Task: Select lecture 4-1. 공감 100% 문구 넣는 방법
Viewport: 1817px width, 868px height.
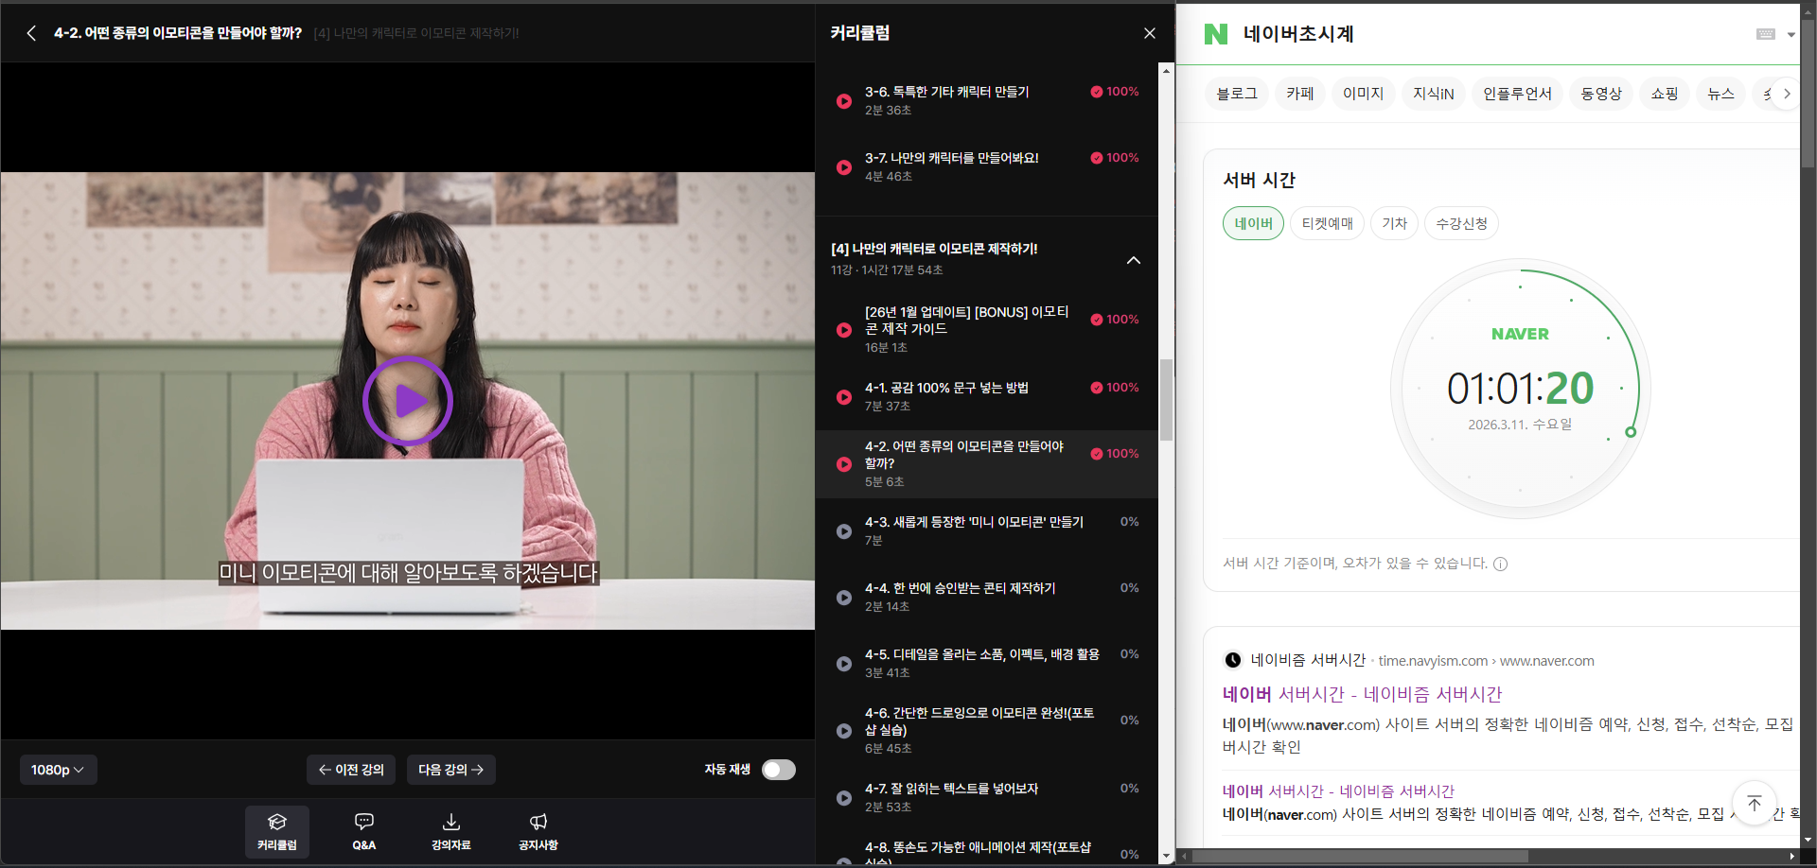Action: (987, 396)
